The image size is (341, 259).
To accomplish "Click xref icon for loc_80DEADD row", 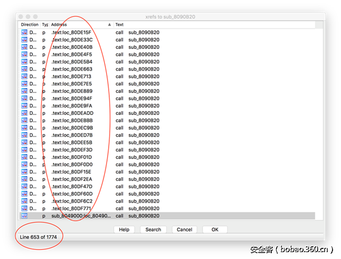I will point(25,113).
